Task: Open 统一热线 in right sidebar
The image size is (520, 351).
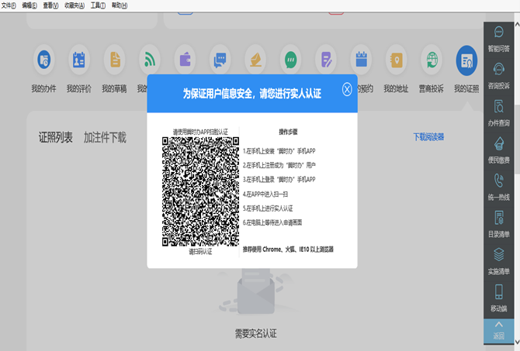Action: (x=499, y=186)
